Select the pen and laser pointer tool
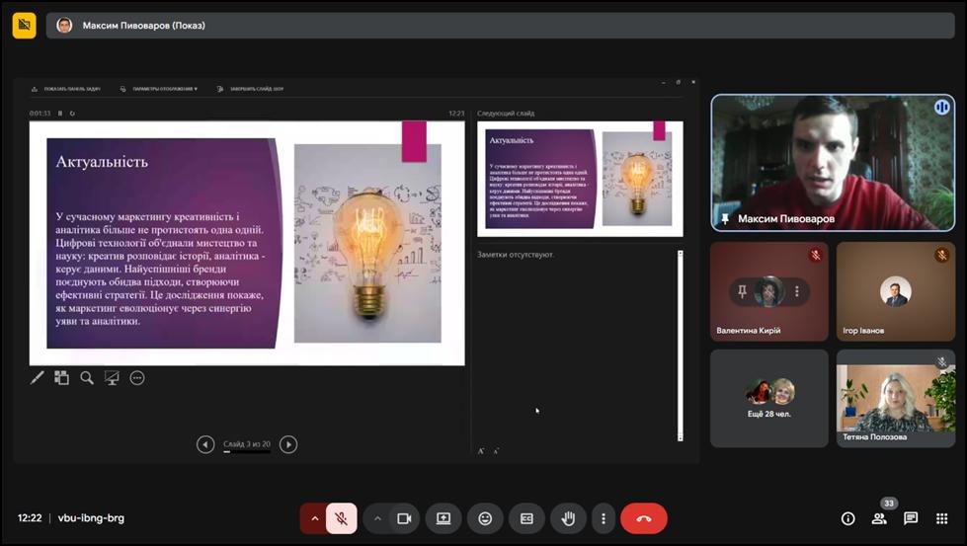967x546 pixels. 38,377
